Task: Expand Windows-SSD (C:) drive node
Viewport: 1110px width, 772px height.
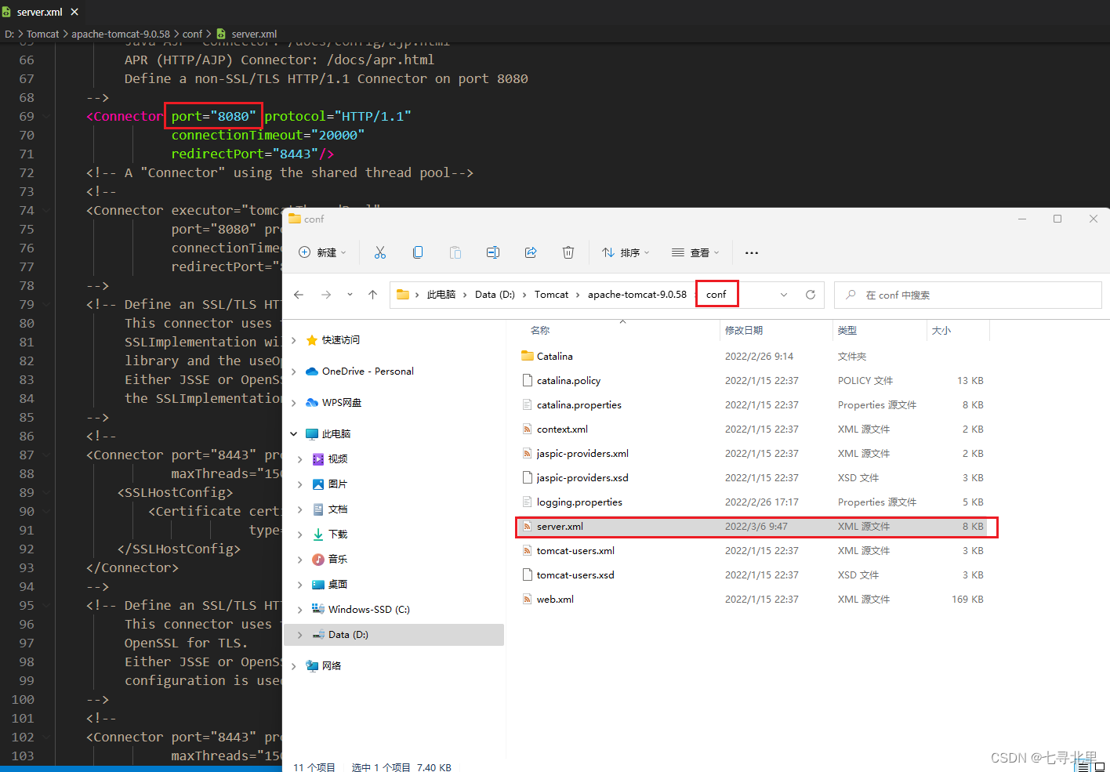Action: pyautogui.click(x=300, y=610)
